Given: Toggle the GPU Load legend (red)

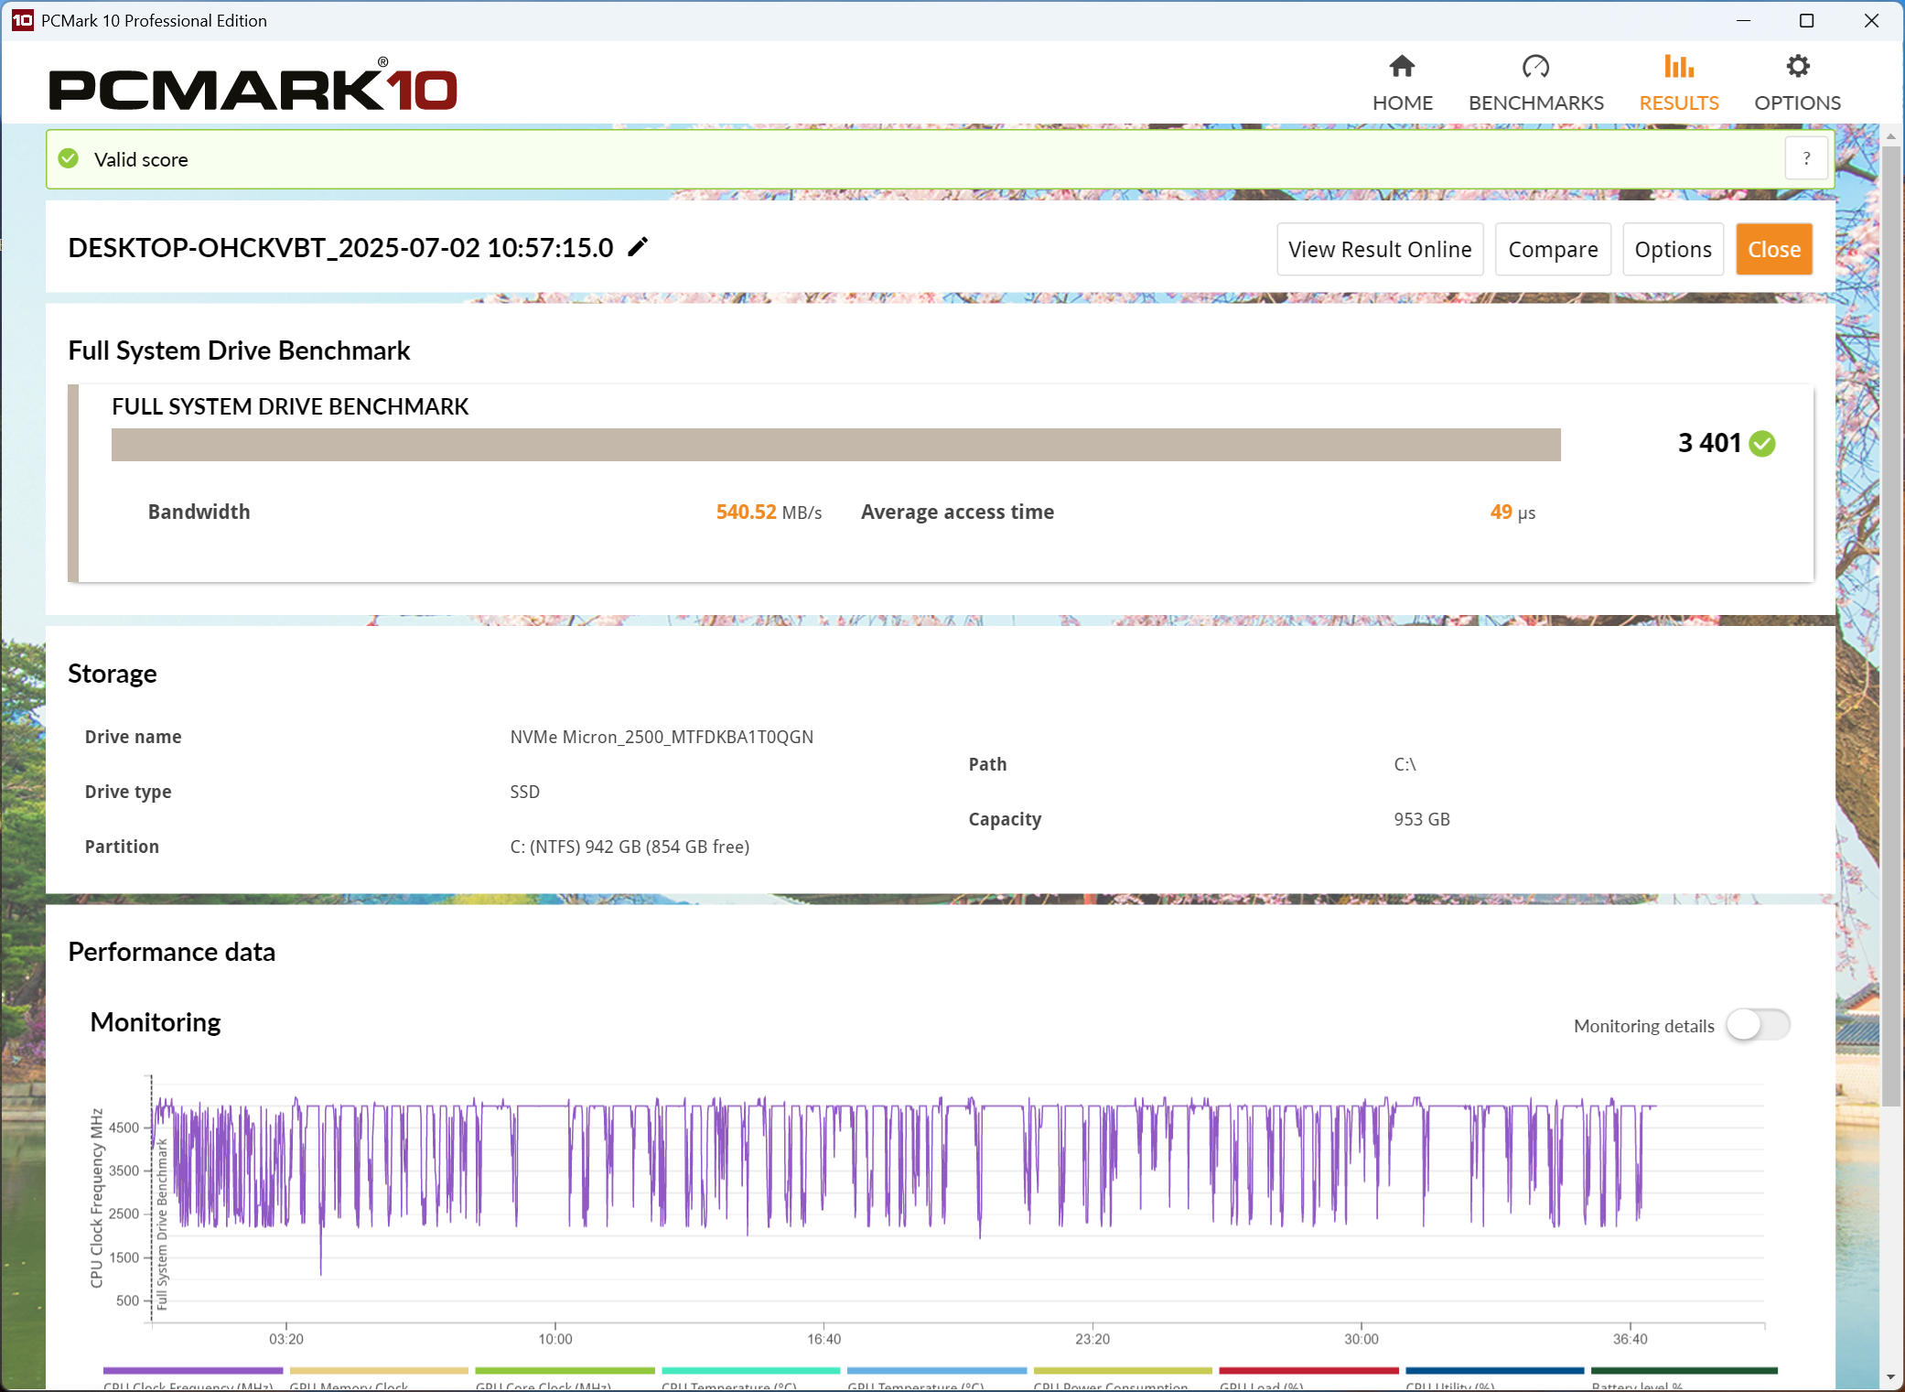Looking at the screenshot, I should [1308, 1372].
